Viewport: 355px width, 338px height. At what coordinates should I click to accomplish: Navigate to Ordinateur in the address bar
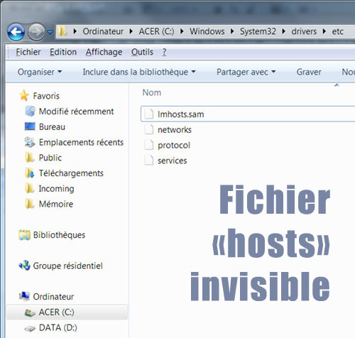[103, 31]
